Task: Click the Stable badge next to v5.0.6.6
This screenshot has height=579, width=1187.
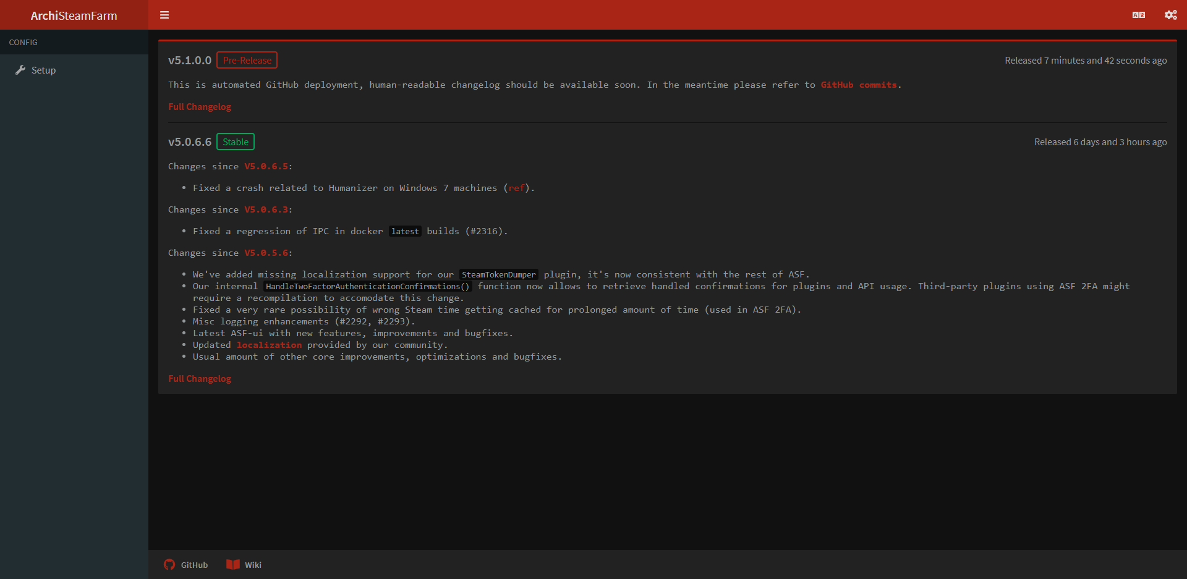Action: [235, 142]
